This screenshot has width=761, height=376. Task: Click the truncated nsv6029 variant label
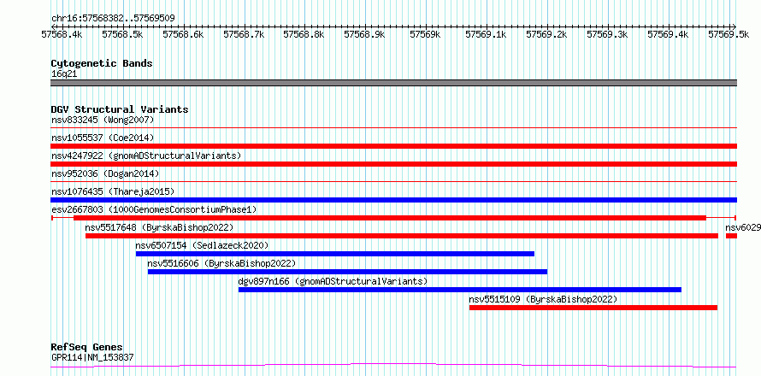(x=743, y=227)
